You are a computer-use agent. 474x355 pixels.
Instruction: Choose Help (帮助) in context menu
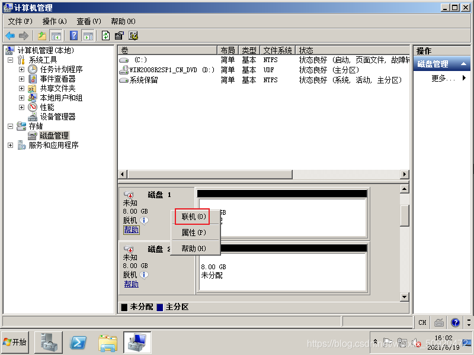pos(194,248)
